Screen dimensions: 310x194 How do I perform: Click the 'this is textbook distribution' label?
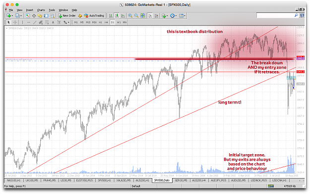click(194, 31)
